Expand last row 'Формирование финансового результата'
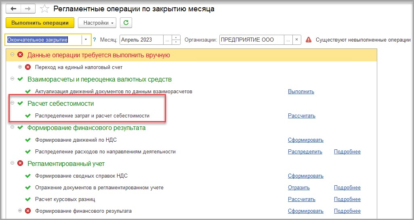Screen dimensions: 414x220 [20, 210]
